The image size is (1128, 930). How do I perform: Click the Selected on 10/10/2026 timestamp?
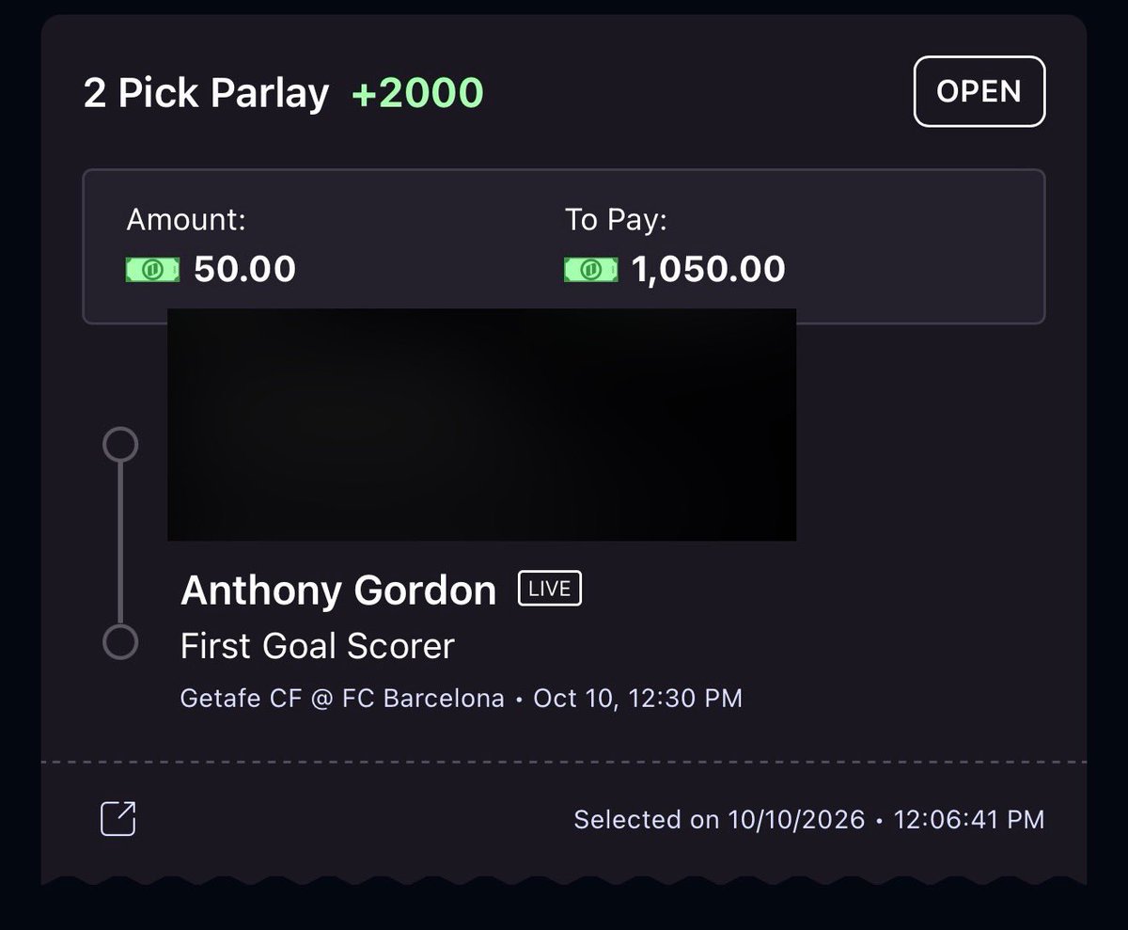click(x=809, y=819)
